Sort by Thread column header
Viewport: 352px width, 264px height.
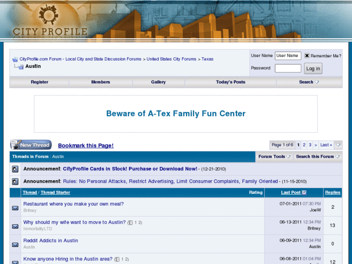[30, 193]
